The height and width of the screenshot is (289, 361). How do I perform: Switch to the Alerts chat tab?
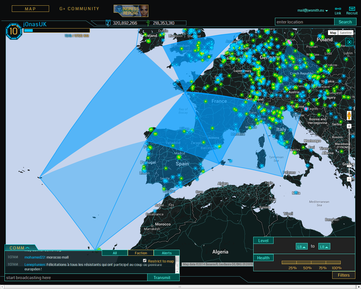pos(166,253)
